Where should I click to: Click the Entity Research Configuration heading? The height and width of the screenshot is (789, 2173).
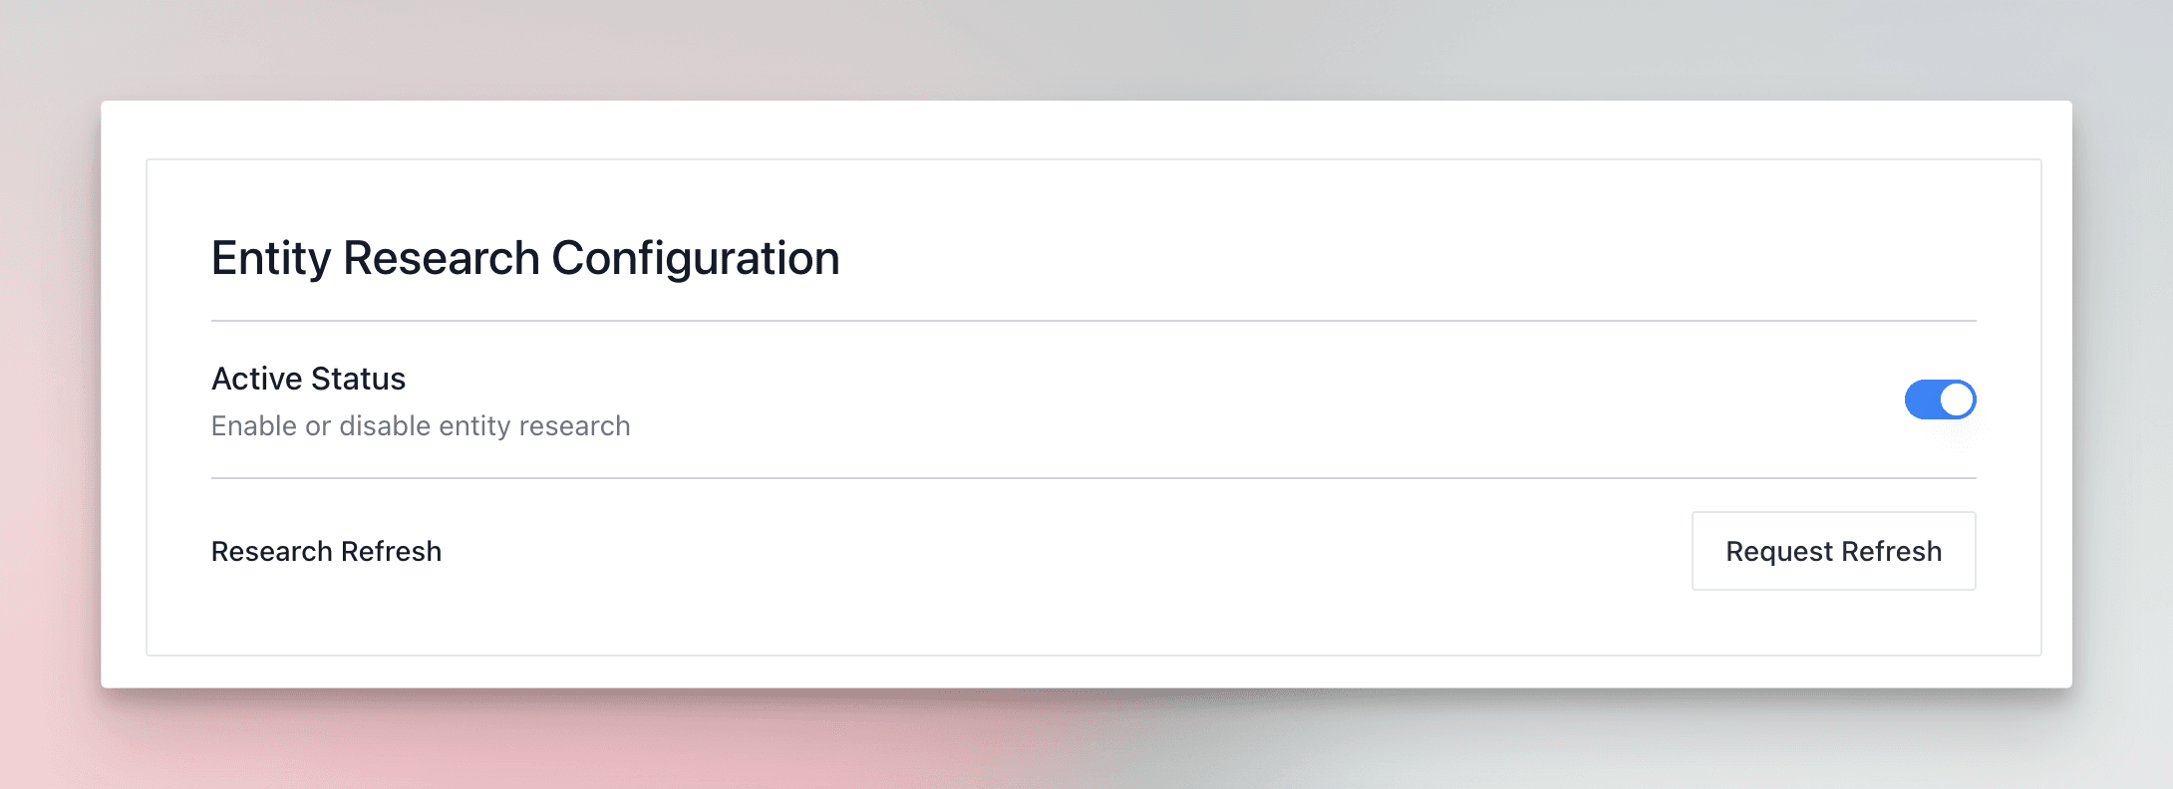click(525, 258)
